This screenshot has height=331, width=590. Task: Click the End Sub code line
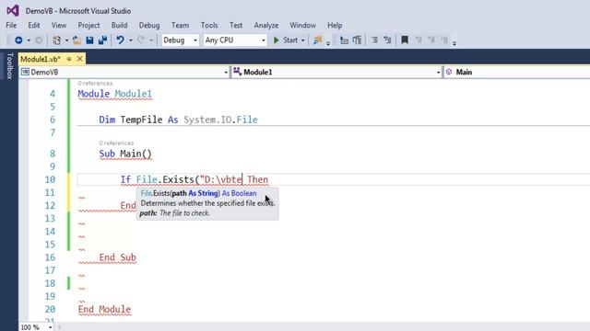[117, 257]
